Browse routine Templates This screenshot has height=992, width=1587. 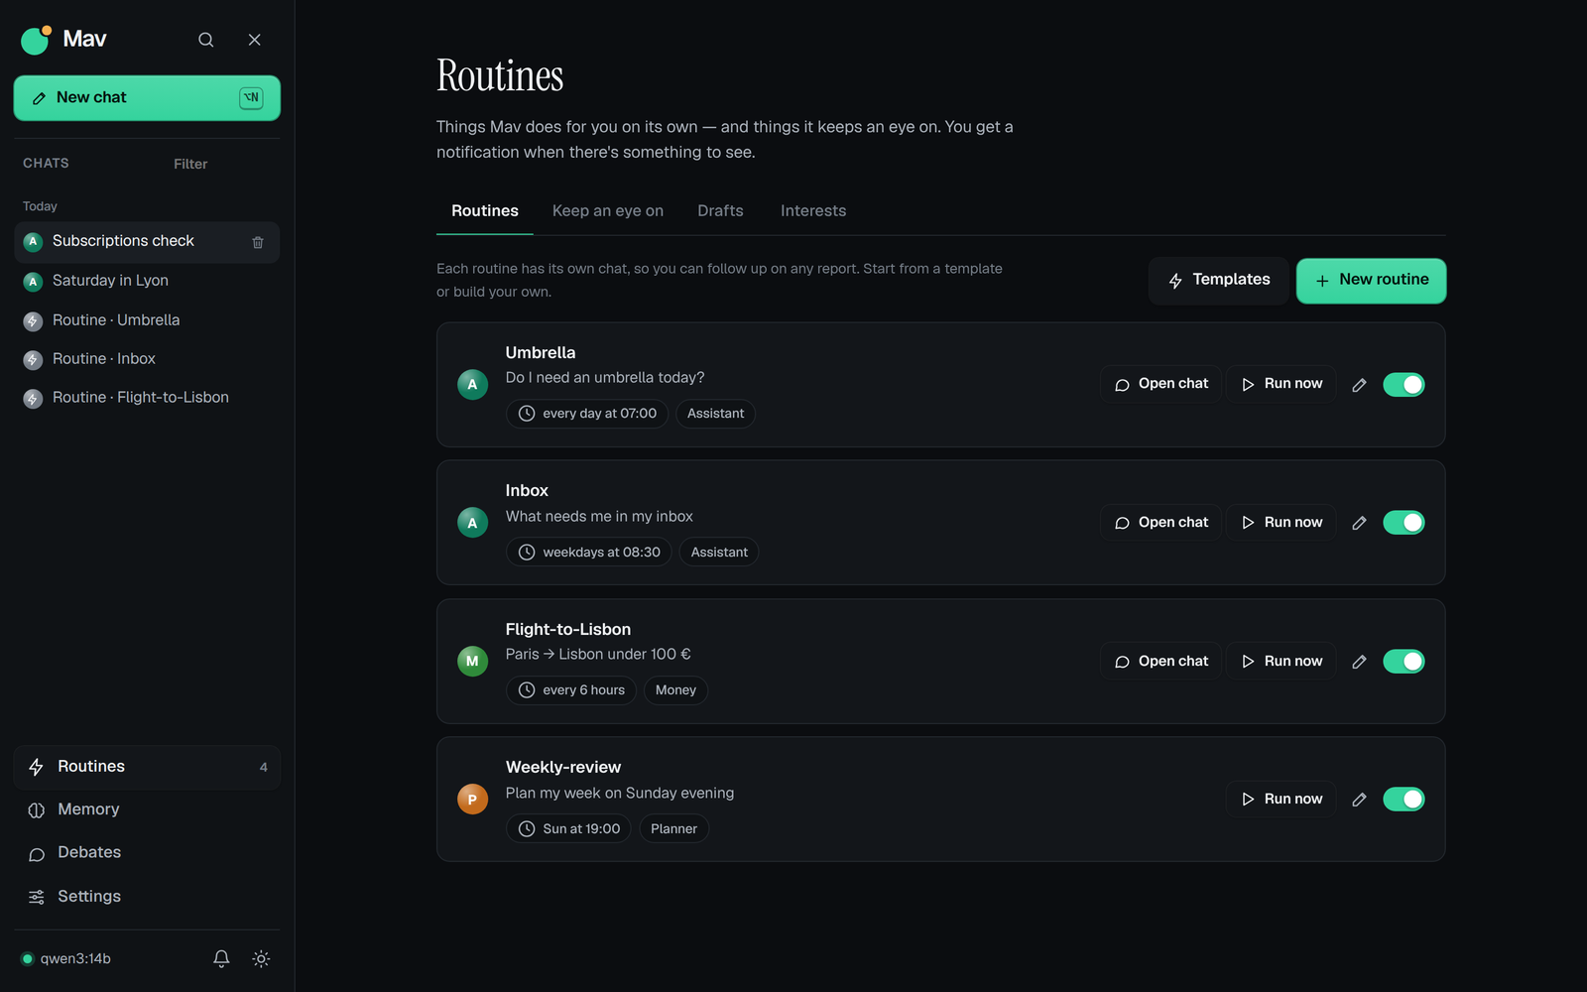[x=1218, y=281]
